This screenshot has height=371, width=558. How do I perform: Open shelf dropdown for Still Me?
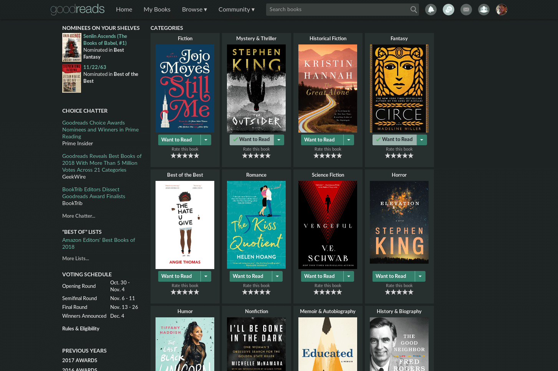point(206,140)
